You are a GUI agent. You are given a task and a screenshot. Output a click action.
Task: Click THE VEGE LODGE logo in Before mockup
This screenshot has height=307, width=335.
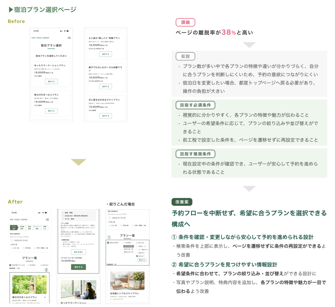(40, 38)
